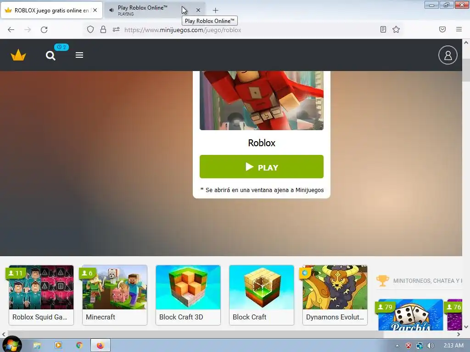Open Roblox Squid Game card

point(41,295)
